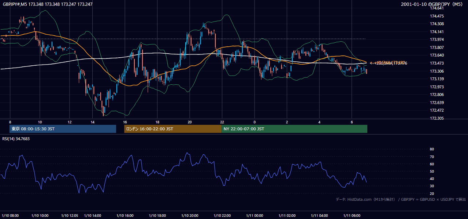Screen dimensions: 468x219
Task: Select RSI scale value 30
Action: pyautogui.click(x=432, y=186)
